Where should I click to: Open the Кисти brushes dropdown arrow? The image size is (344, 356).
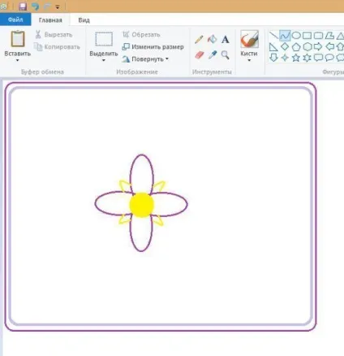[x=249, y=60]
